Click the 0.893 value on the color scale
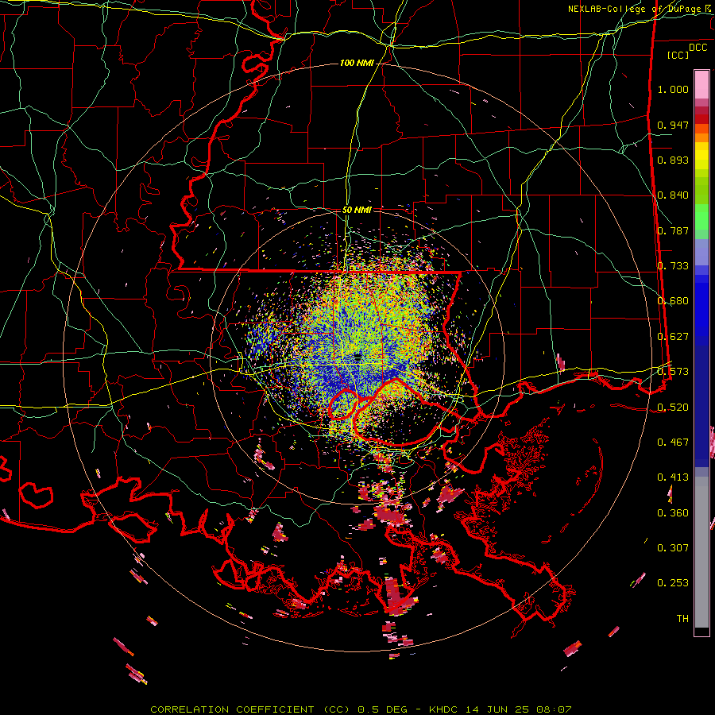This screenshot has width=715, height=715. (x=673, y=160)
